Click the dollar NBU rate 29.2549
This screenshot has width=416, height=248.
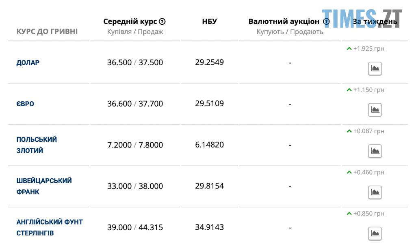click(x=210, y=62)
